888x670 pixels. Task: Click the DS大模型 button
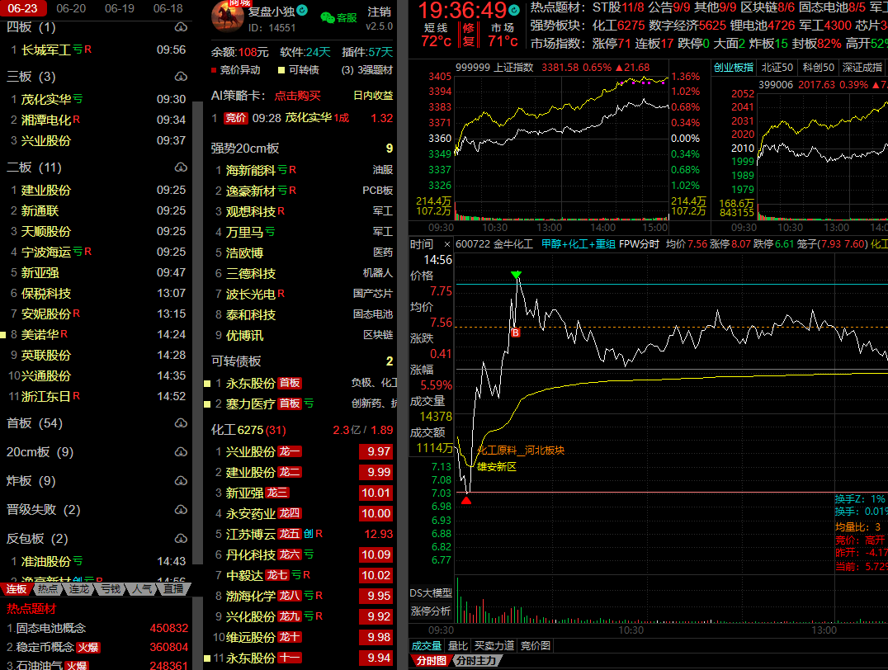pos(431,593)
